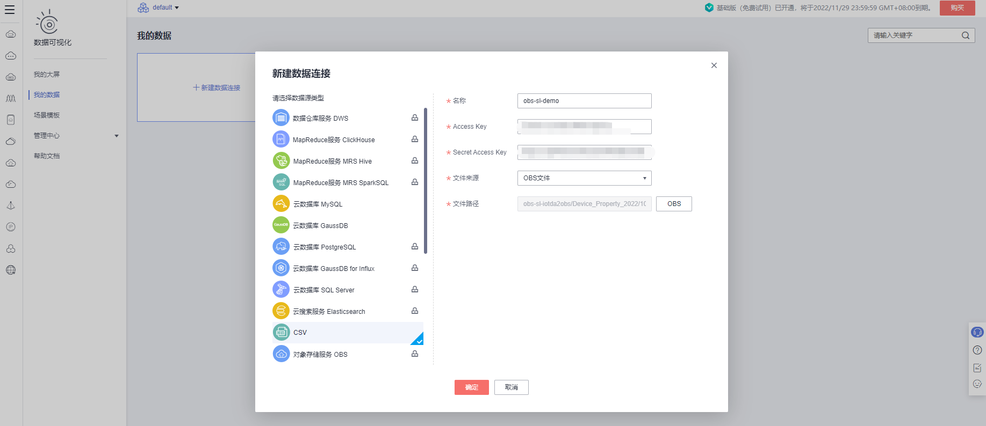Click the globe icon in left rail

11,270
